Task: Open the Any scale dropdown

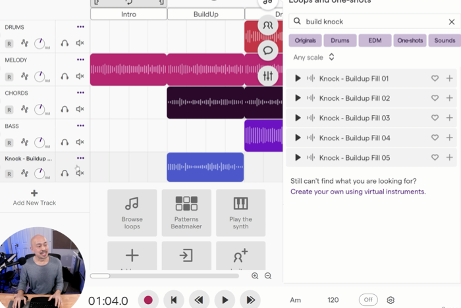Action: coord(313,57)
